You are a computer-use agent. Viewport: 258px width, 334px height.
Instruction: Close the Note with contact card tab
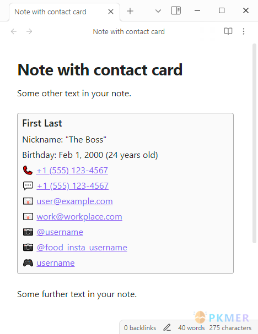pyautogui.click(x=111, y=12)
